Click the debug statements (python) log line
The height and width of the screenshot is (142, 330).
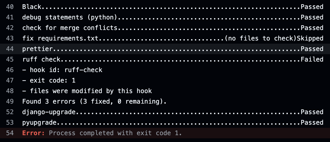click(69, 17)
